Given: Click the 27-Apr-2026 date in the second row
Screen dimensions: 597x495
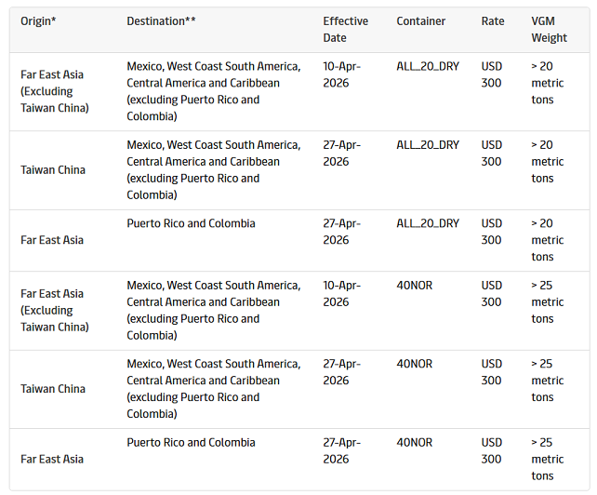Looking at the screenshot, I should [342, 154].
